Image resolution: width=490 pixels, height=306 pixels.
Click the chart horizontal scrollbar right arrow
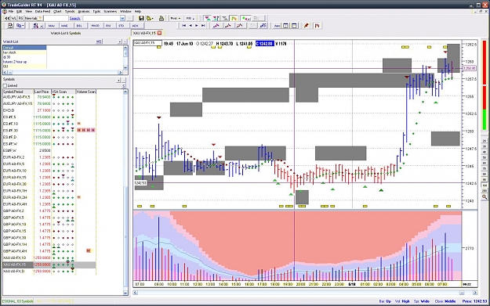475,293
